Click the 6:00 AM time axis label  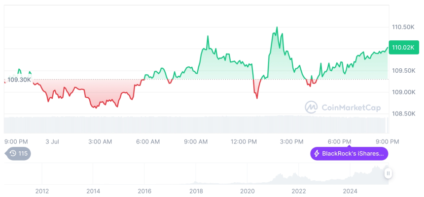click(148, 141)
